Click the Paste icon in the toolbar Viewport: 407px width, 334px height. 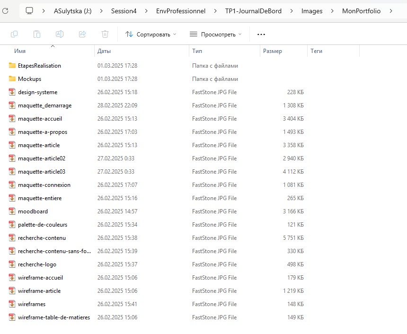tap(37, 34)
